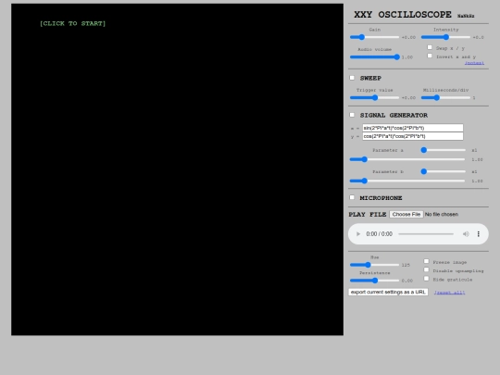The height and width of the screenshot is (375, 500).
Task: Click the Audio volume slider handle
Action: tap(396, 57)
